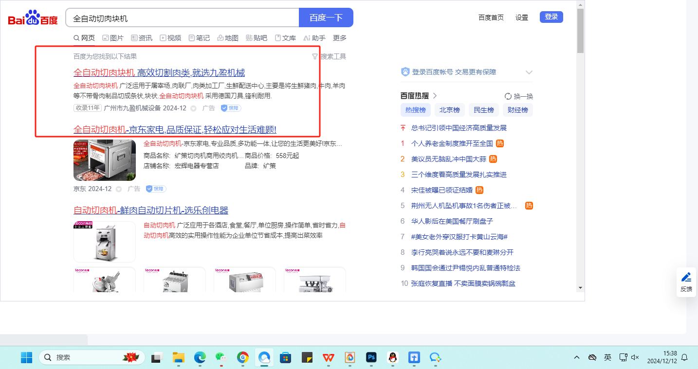Click the search box containing 全自动切肉块机
This screenshot has height=369, width=698.
182,18
